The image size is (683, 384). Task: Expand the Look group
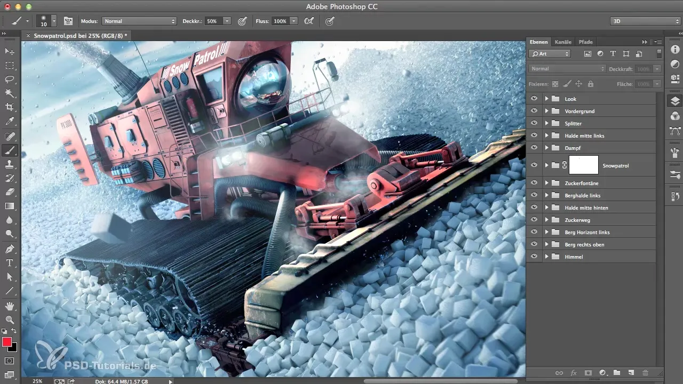coord(546,99)
